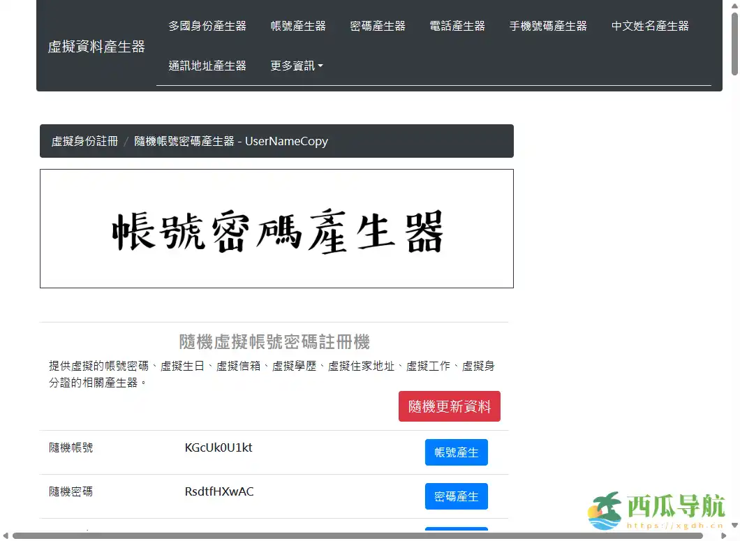Viewport: 740px width, 541px height.
Task: Click the 虛擬資料產生器 site title
Action: 97,47
